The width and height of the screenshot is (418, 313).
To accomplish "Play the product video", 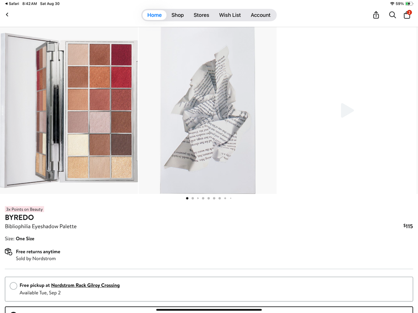I will (x=347, y=111).
